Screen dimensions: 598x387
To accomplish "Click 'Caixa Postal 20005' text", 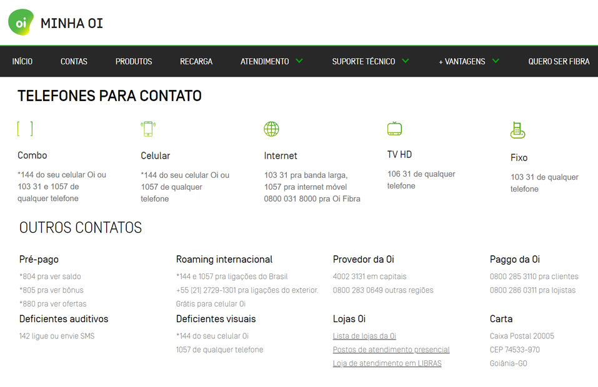I will point(522,336).
